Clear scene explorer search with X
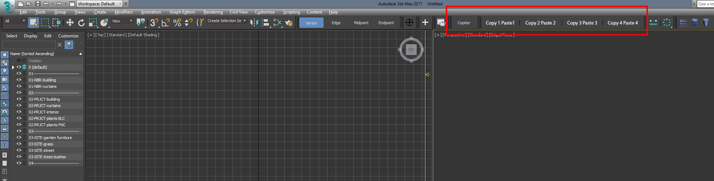The height and width of the screenshot is (181, 714). pyautogui.click(x=60, y=45)
